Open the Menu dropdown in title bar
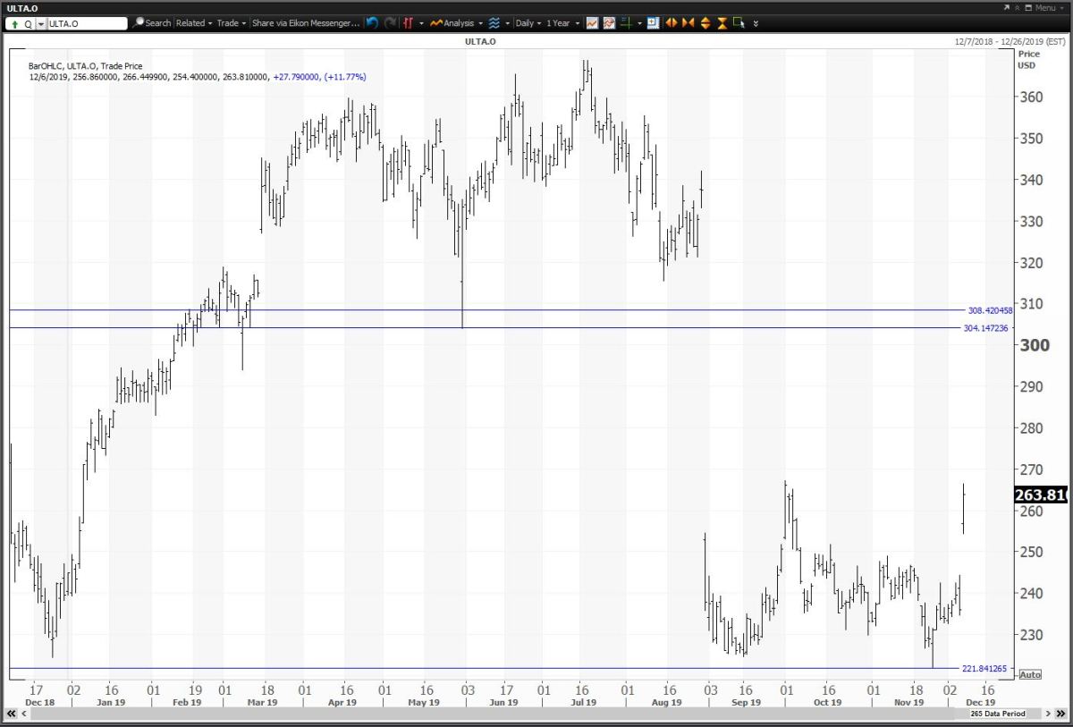Screen dimensions: 1073x727 pos(1050,7)
